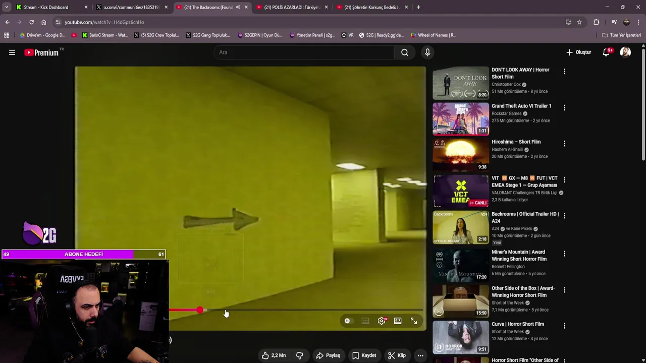Switch to Şöhretin Korkunç Bedeli tab

[x=372, y=7]
